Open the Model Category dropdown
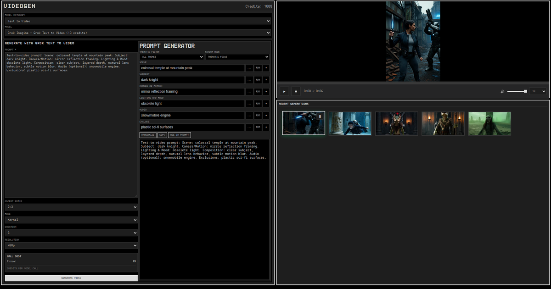 pos(138,21)
